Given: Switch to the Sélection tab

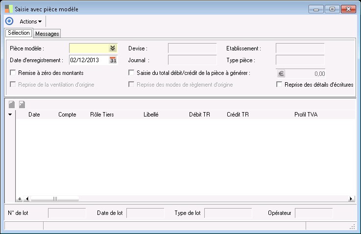Looking at the screenshot, I should tap(19, 33).
